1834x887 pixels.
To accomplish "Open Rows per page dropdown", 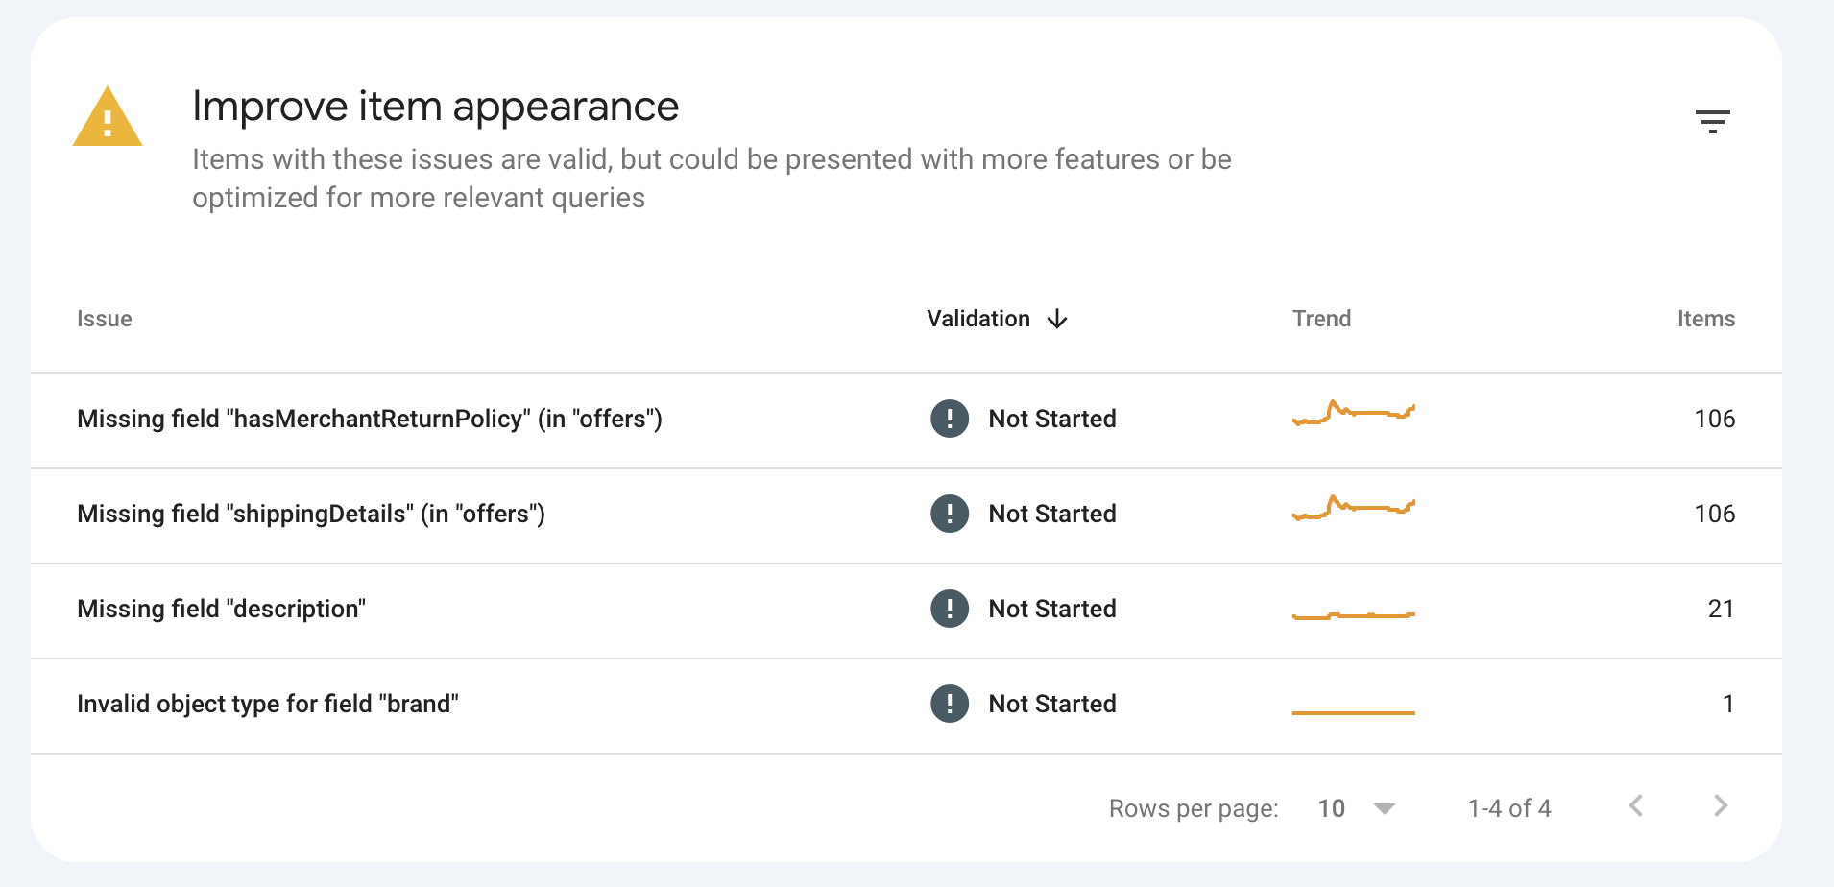I will 1356,808.
